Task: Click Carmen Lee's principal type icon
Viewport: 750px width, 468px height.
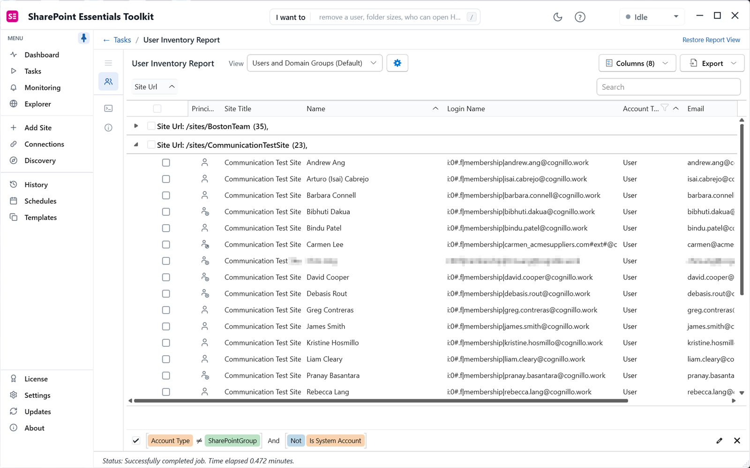Action: (x=205, y=244)
